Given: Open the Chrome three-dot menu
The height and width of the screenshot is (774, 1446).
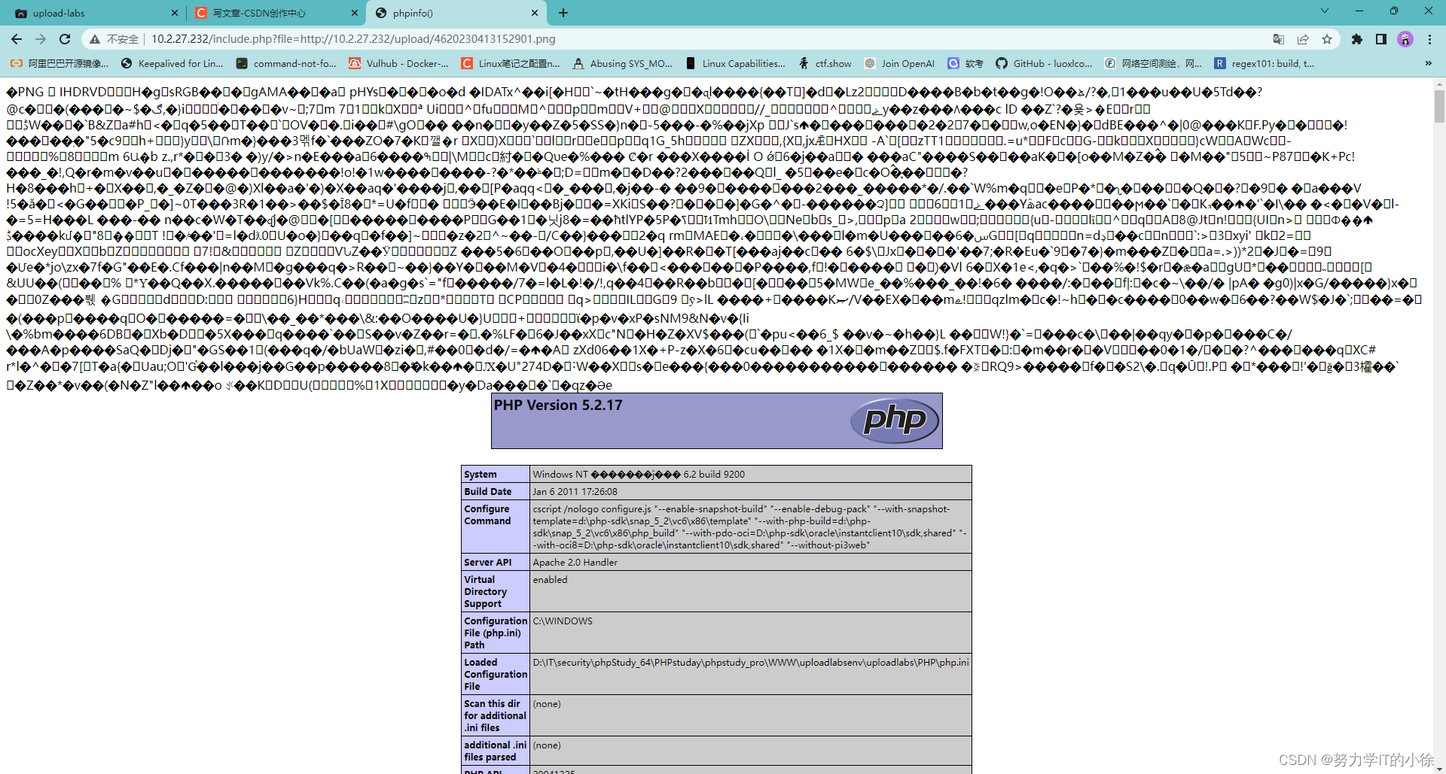Looking at the screenshot, I should point(1429,39).
